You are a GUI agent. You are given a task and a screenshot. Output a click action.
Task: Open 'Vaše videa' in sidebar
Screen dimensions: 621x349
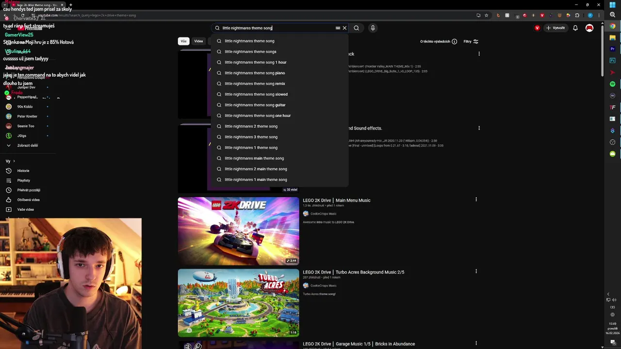coord(25,209)
